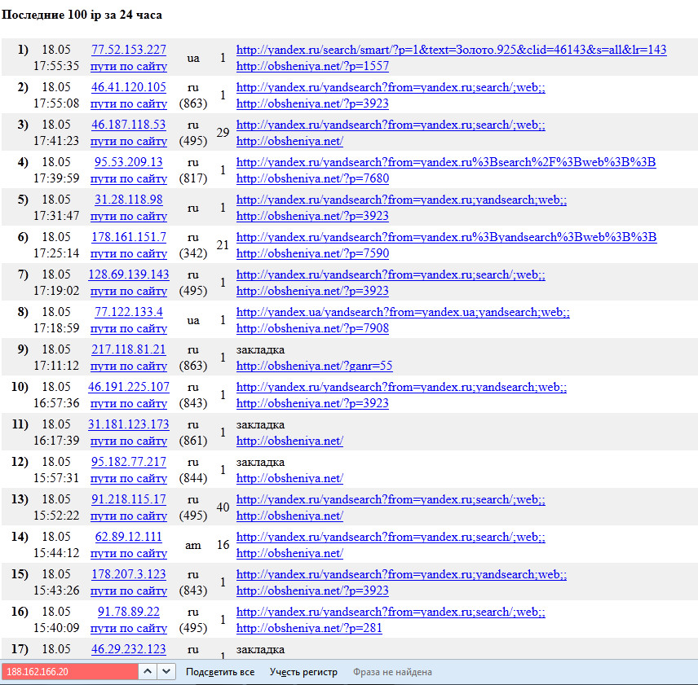Open IP address 46.29.232.123 link
This screenshot has width=698, height=685.
[129, 649]
